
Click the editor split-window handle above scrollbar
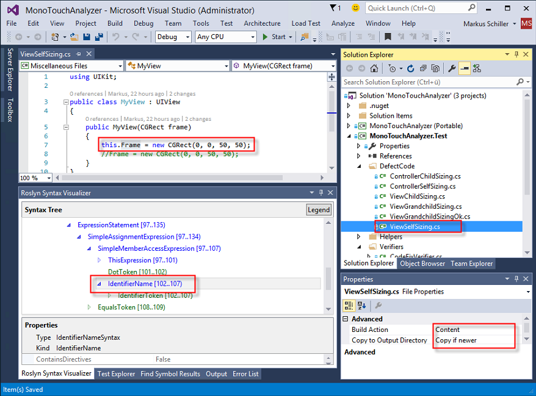[331, 77]
